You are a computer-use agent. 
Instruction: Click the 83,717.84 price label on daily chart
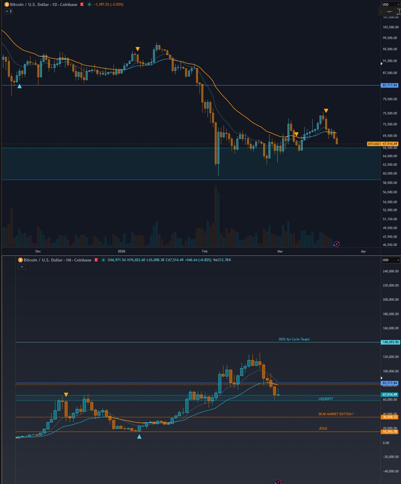point(390,85)
